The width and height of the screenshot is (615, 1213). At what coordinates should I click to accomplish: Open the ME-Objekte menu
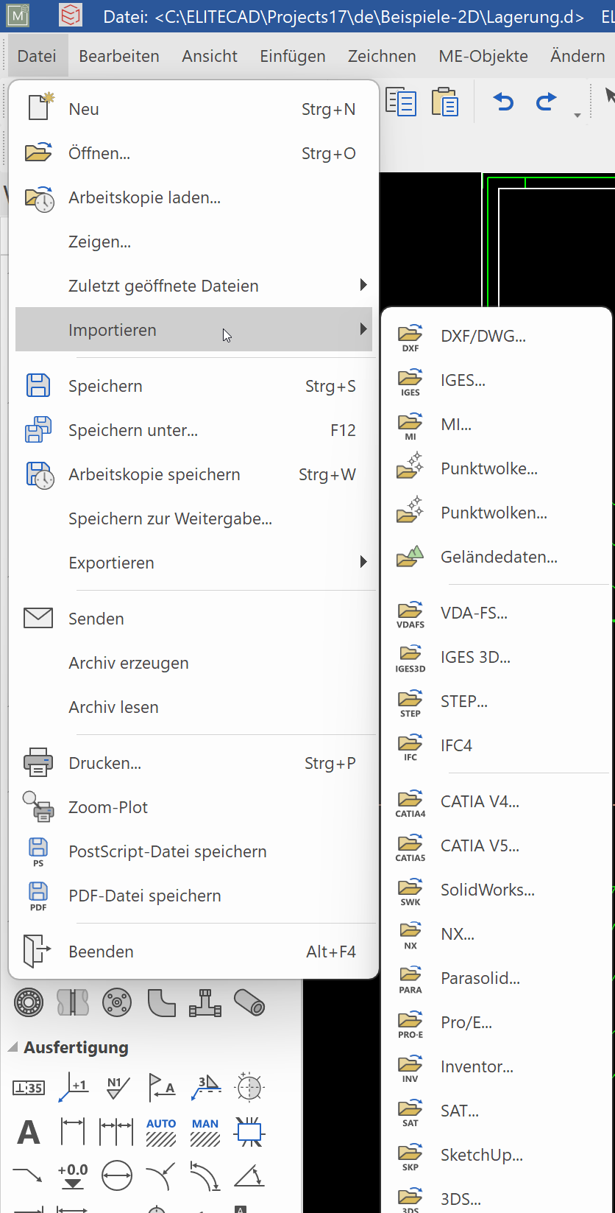coord(483,55)
